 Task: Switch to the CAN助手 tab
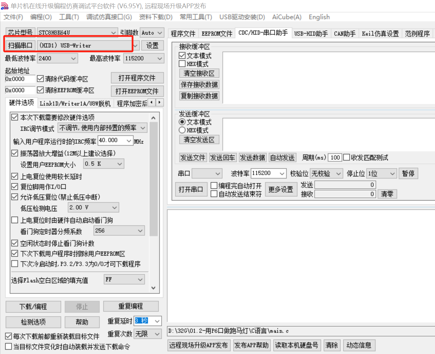345,34
